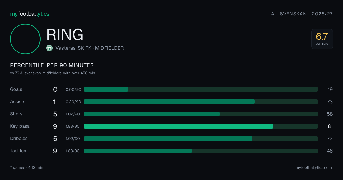Select the Tackles percentile bar
Viewport: 343px width, 180px height.
click(x=201, y=151)
